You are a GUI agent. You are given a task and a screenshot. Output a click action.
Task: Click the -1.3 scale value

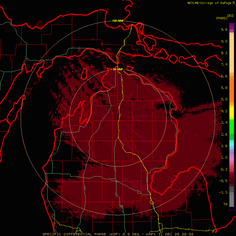(x=223, y=192)
